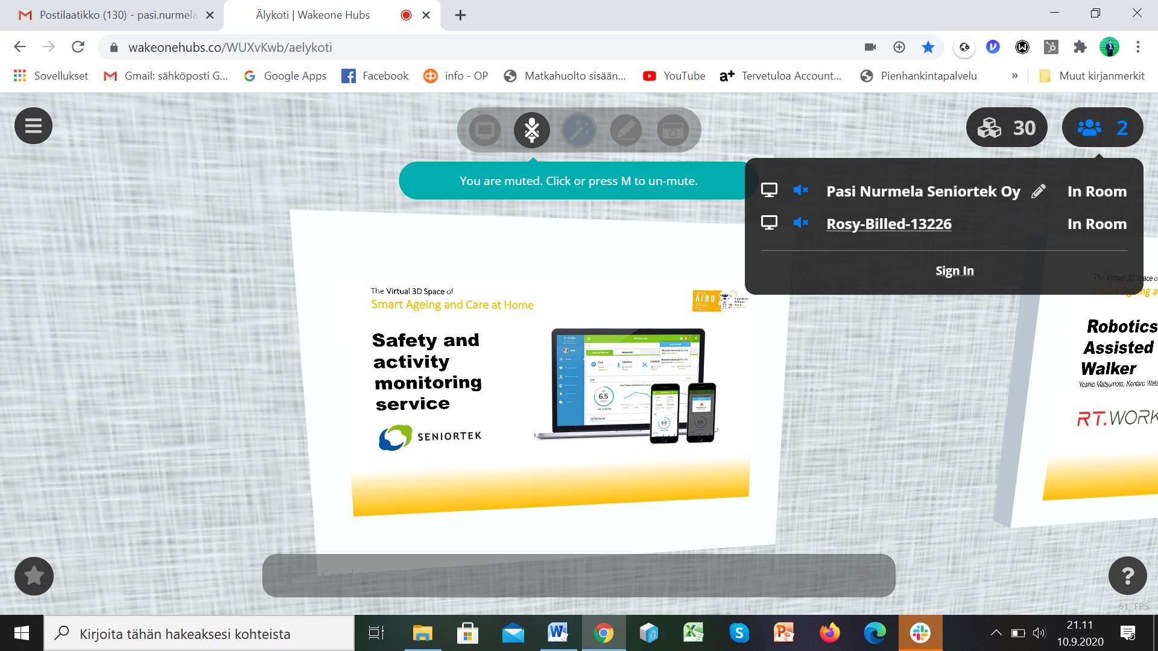Click the Sign In link

[955, 271]
